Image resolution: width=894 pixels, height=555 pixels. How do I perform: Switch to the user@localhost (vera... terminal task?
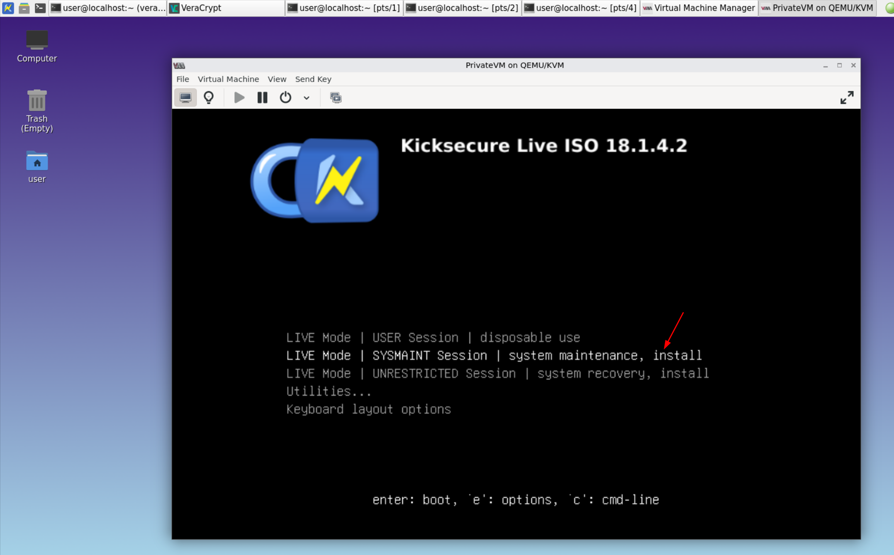108,8
